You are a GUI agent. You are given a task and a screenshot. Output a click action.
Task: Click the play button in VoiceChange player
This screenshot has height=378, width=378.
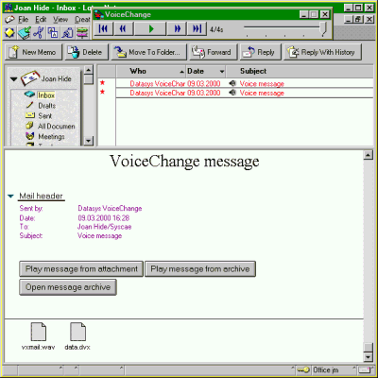pos(150,29)
